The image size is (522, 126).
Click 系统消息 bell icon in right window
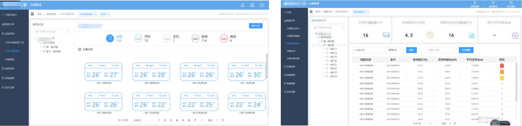475,2
